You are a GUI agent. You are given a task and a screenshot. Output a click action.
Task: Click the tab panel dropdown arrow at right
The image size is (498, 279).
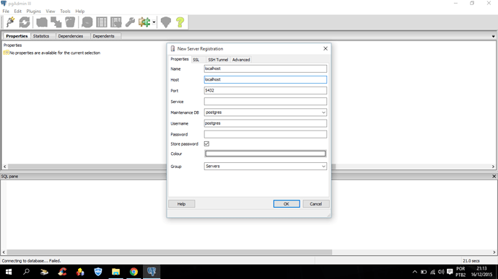pyautogui.click(x=493, y=37)
